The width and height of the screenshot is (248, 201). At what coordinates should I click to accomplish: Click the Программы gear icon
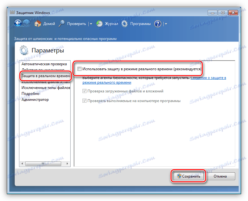tap(125, 24)
